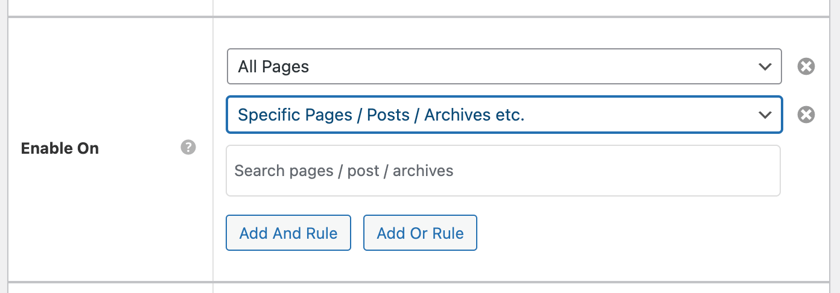Focus the Search pages / post / archives field
Image resolution: width=840 pixels, height=293 pixels.
click(x=503, y=171)
